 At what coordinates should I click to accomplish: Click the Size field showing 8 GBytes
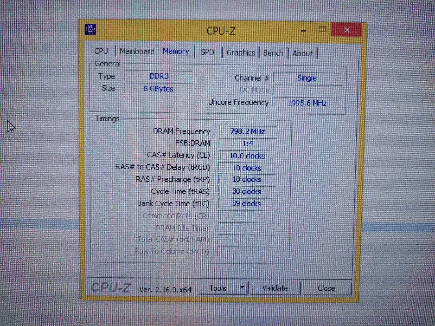tap(159, 89)
